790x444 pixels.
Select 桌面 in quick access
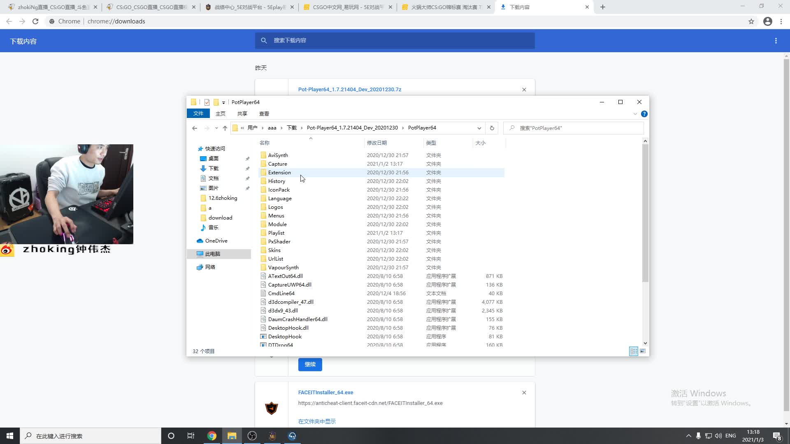(214, 158)
